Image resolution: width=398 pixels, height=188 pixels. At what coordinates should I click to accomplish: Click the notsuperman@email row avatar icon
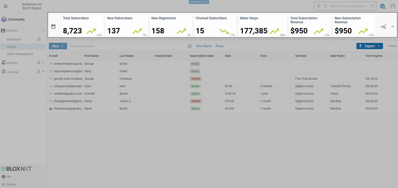[51, 86]
